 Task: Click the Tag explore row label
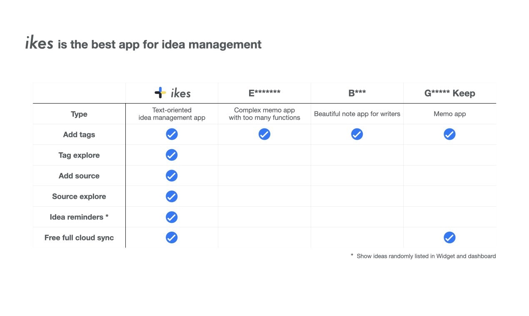click(x=79, y=155)
